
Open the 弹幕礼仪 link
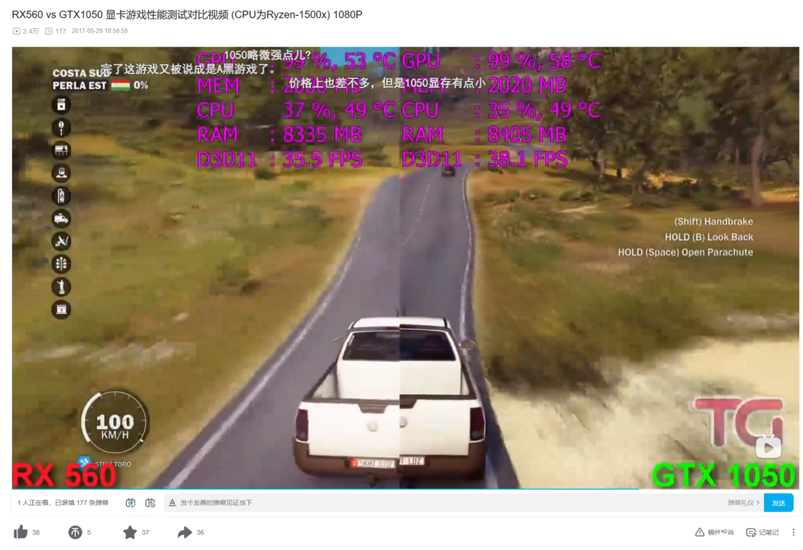click(743, 502)
